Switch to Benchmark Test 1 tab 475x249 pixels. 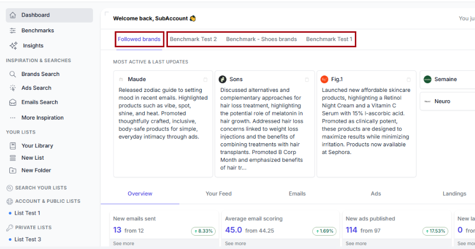click(329, 39)
